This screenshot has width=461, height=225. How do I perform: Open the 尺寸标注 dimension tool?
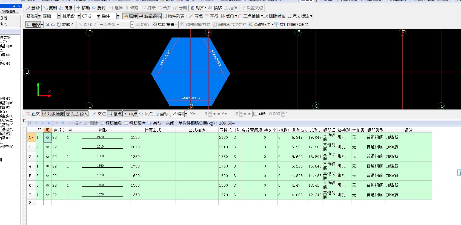coord(300,16)
